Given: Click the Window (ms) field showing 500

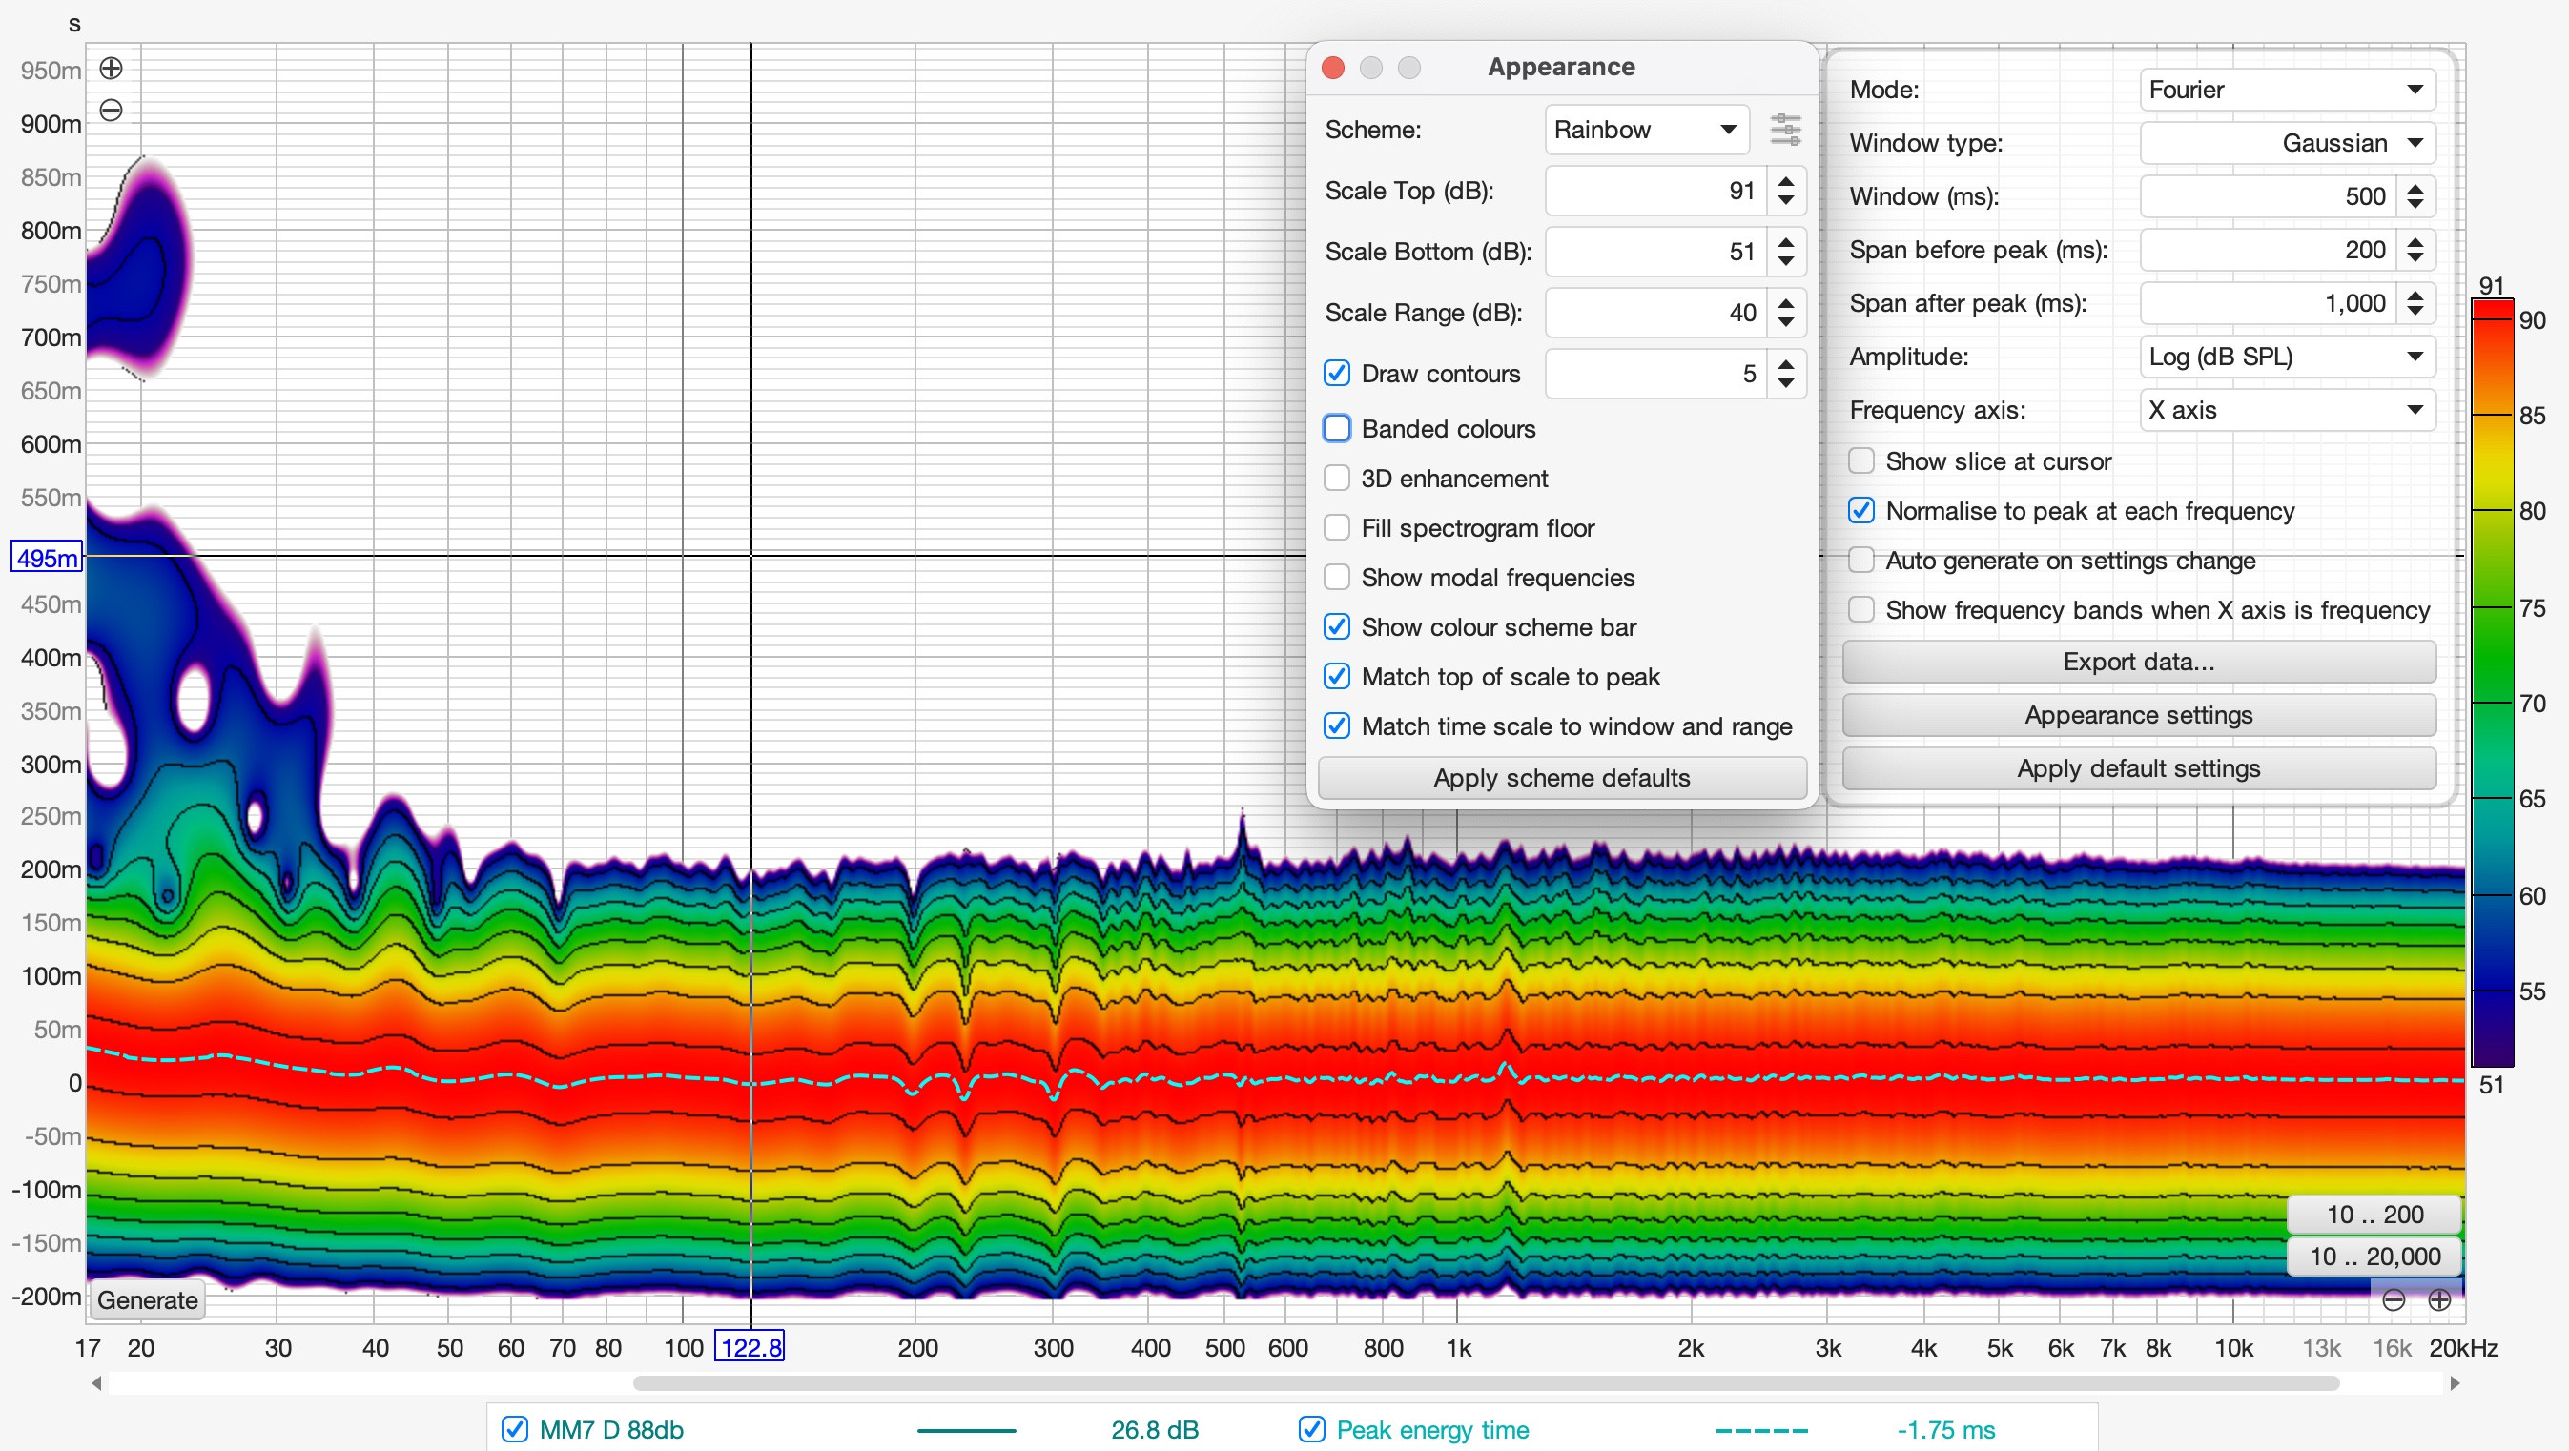Looking at the screenshot, I should 2268,196.
